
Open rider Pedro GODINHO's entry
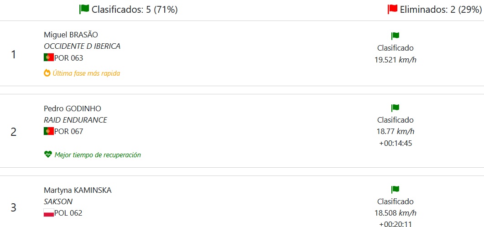[x=73, y=108]
